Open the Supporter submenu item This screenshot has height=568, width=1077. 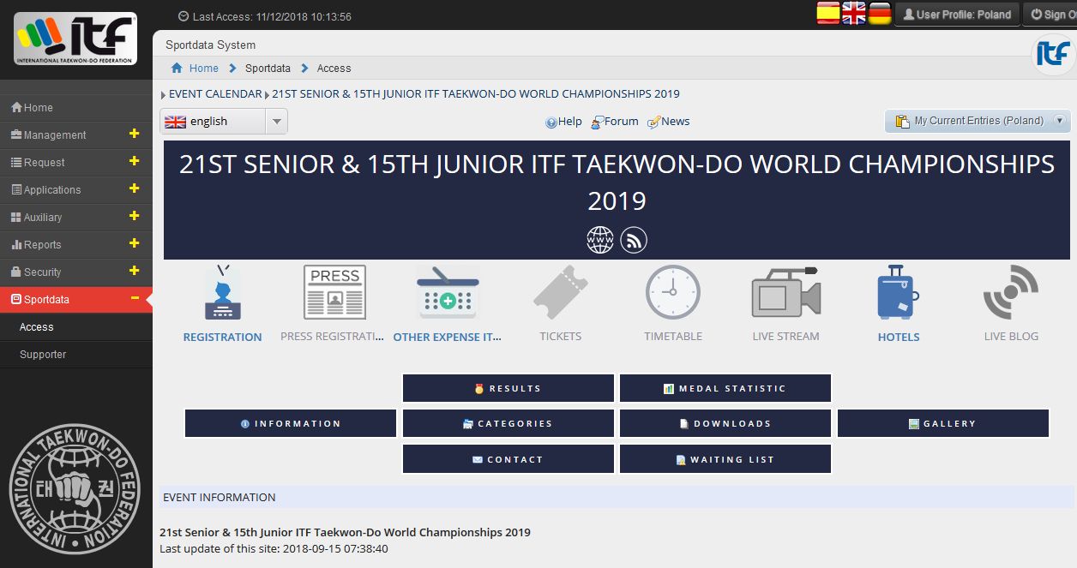click(76, 355)
